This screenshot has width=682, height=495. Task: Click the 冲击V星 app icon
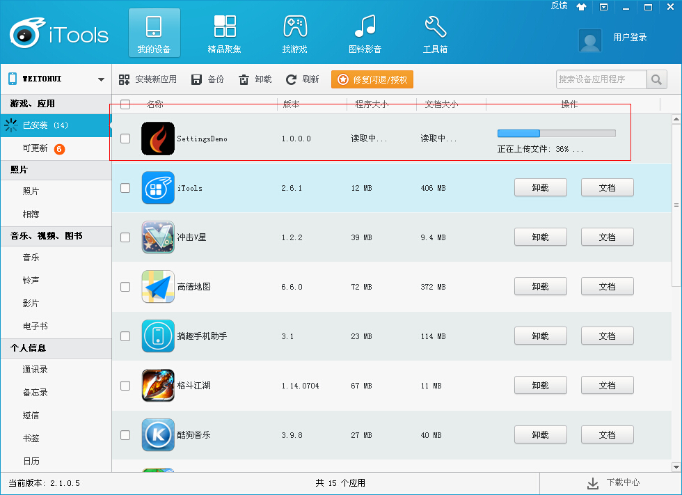coord(158,237)
